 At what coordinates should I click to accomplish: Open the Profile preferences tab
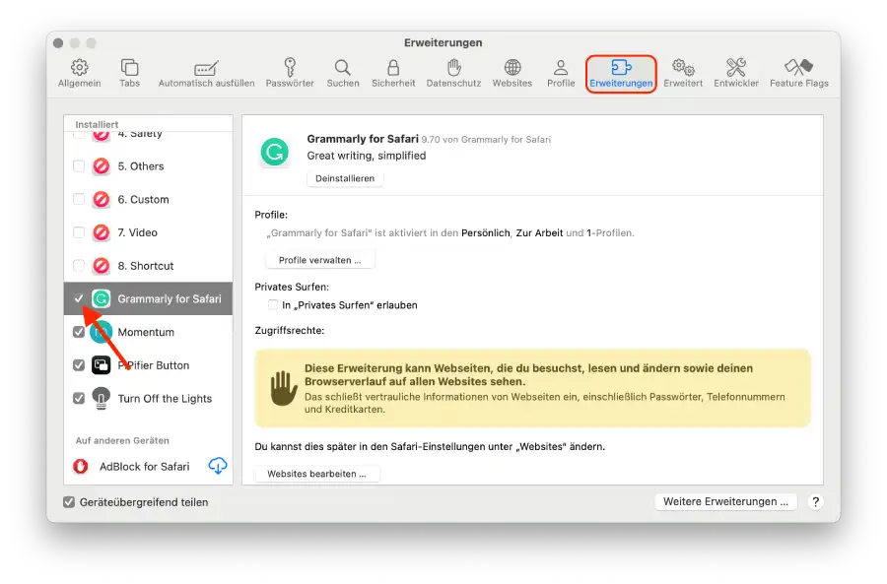(561, 73)
